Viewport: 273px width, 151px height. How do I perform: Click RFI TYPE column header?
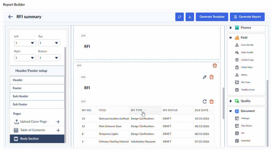(x=145, y=110)
